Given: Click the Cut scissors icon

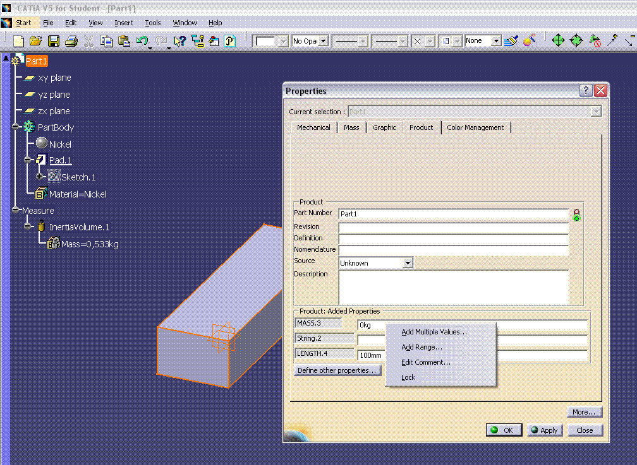Looking at the screenshot, I should click(x=89, y=41).
